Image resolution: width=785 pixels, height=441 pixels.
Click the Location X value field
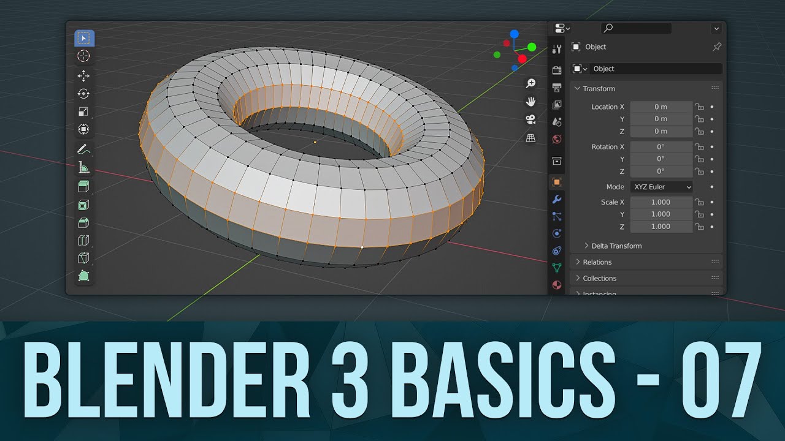[661, 107]
